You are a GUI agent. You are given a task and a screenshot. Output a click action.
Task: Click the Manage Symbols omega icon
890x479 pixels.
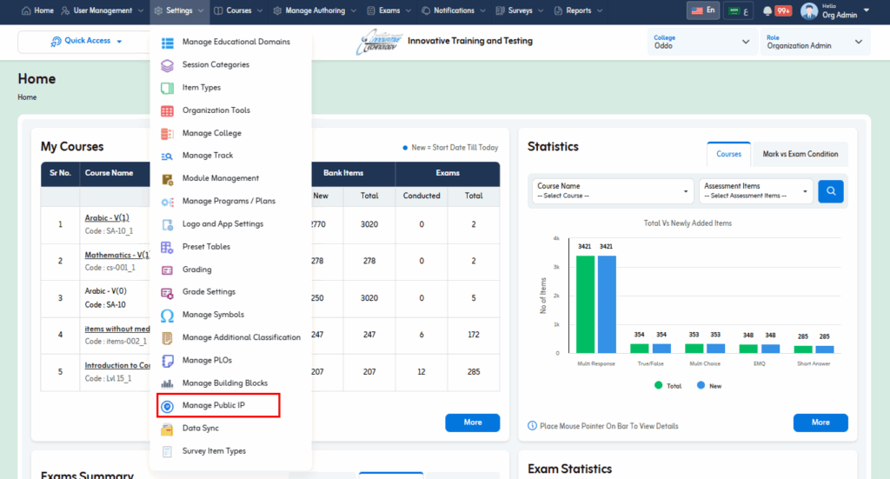coord(167,315)
